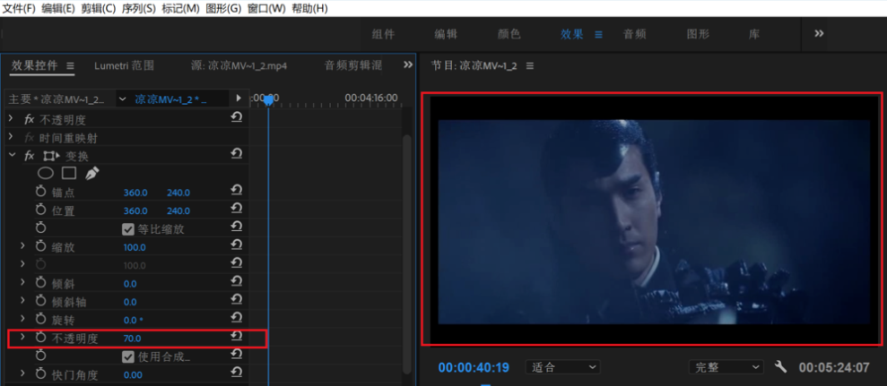Expand the 时间重映射 effect
This screenshot has height=386, width=887.
click(x=10, y=137)
